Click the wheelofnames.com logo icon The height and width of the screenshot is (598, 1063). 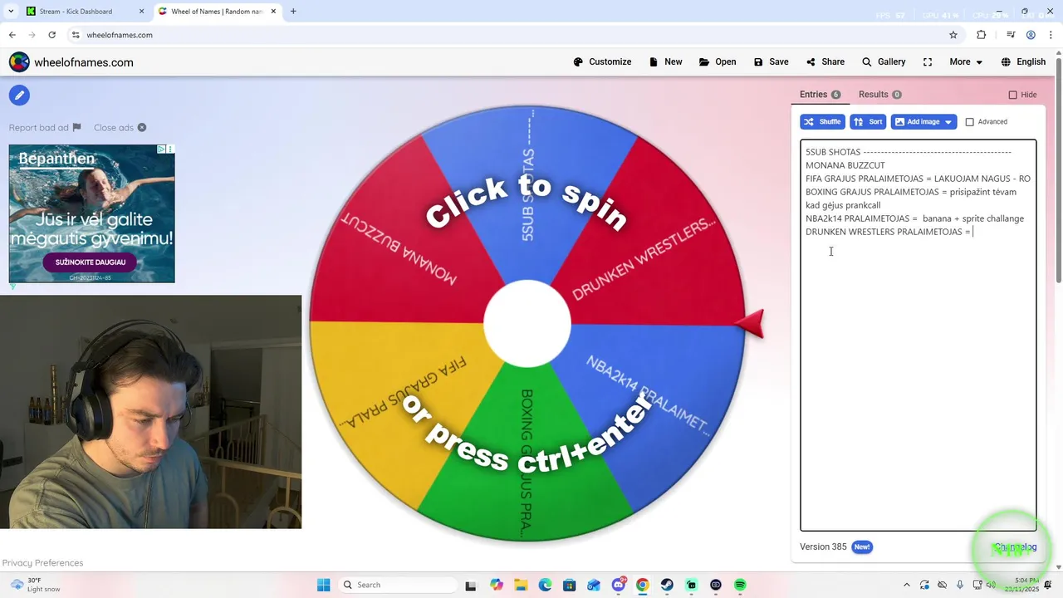(x=19, y=62)
